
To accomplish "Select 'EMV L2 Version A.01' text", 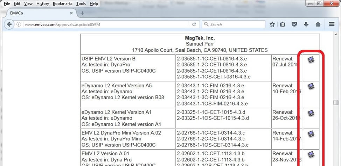I will 105,154.
